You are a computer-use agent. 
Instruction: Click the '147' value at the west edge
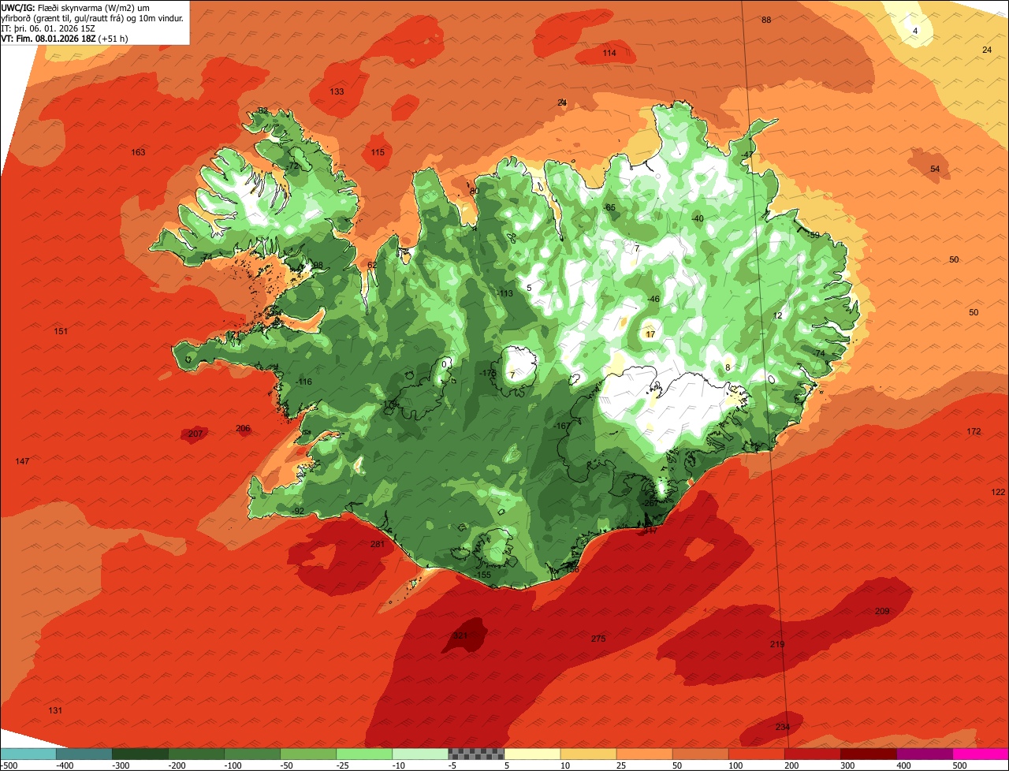coord(22,461)
